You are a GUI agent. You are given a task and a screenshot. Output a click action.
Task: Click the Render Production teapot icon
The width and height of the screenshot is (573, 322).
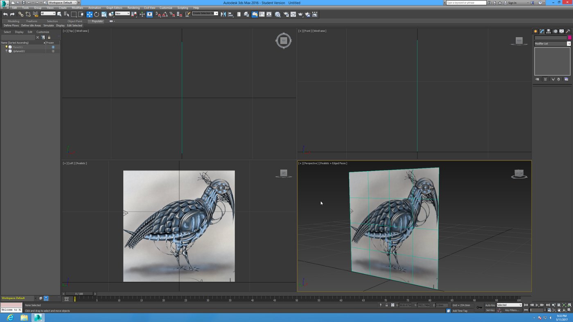click(300, 14)
